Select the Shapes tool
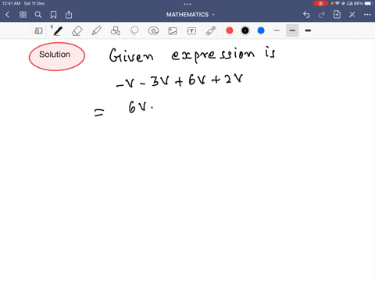The width and height of the screenshot is (375, 281). (116, 31)
